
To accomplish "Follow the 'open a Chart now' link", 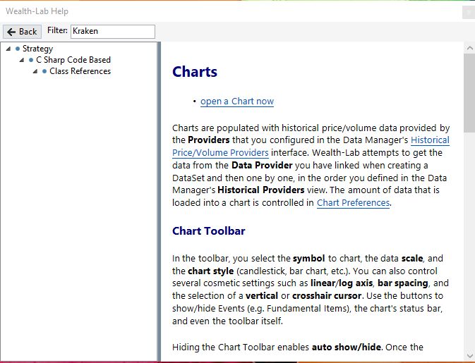I will click(x=236, y=101).
